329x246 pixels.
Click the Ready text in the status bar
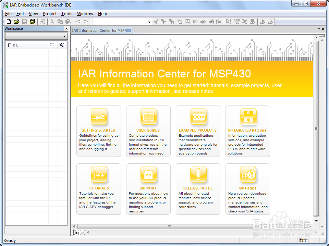[10, 240]
